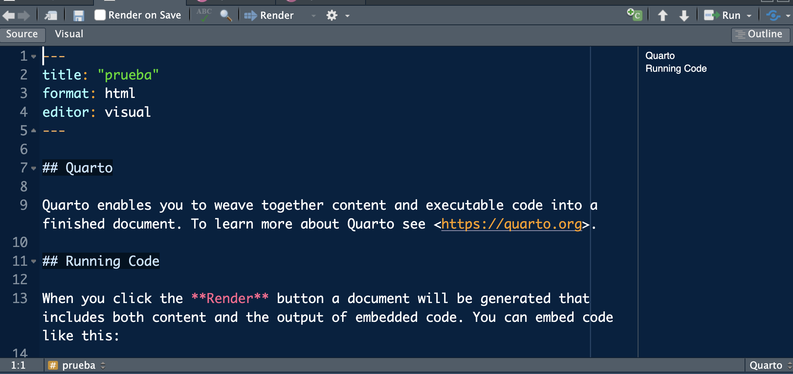Collapse the YAML header fold on line 1

[34, 56]
